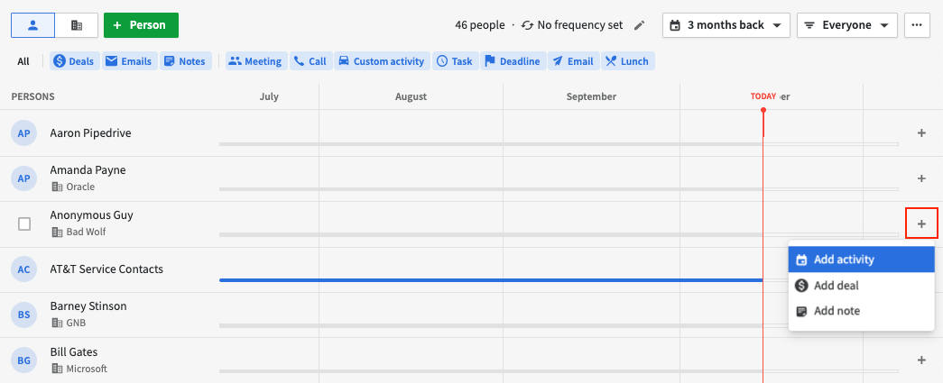943x383 pixels.
Task: Filter timeline by Deadline
Action: [513, 61]
